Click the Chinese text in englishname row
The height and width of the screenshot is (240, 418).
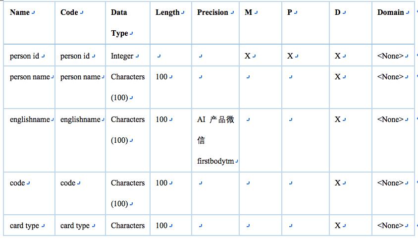point(215,130)
